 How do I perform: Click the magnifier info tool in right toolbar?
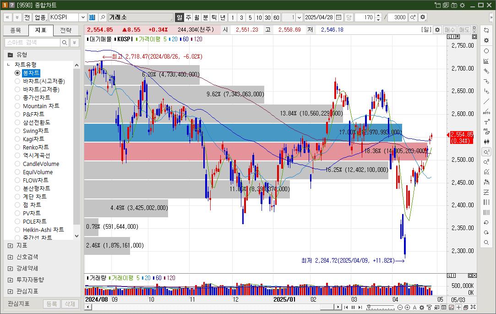(x=486, y=152)
